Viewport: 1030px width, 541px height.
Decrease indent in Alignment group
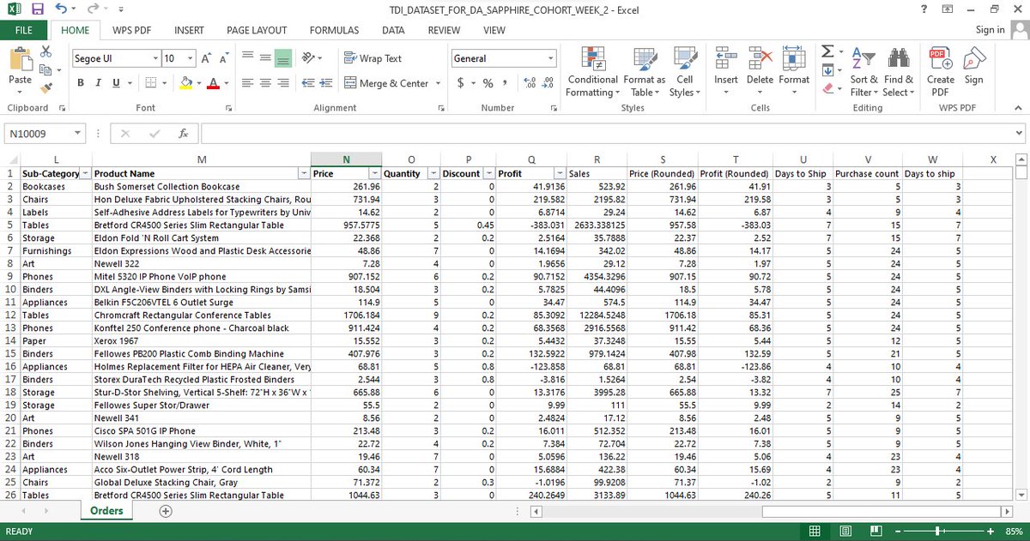pos(308,83)
